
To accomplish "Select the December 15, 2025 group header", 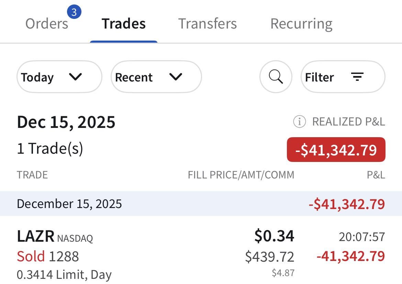I will coord(69,204).
